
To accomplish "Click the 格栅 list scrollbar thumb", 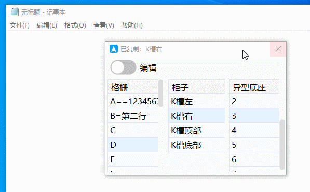I will pos(161,93).
